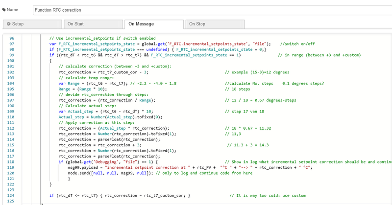Click comment '11.3 + 3 = 14.3'
This screenshot has height=205, width=392.
click(x=248, y=145)
